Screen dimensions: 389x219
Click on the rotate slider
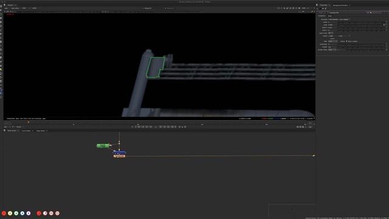(x=361, y=23)
